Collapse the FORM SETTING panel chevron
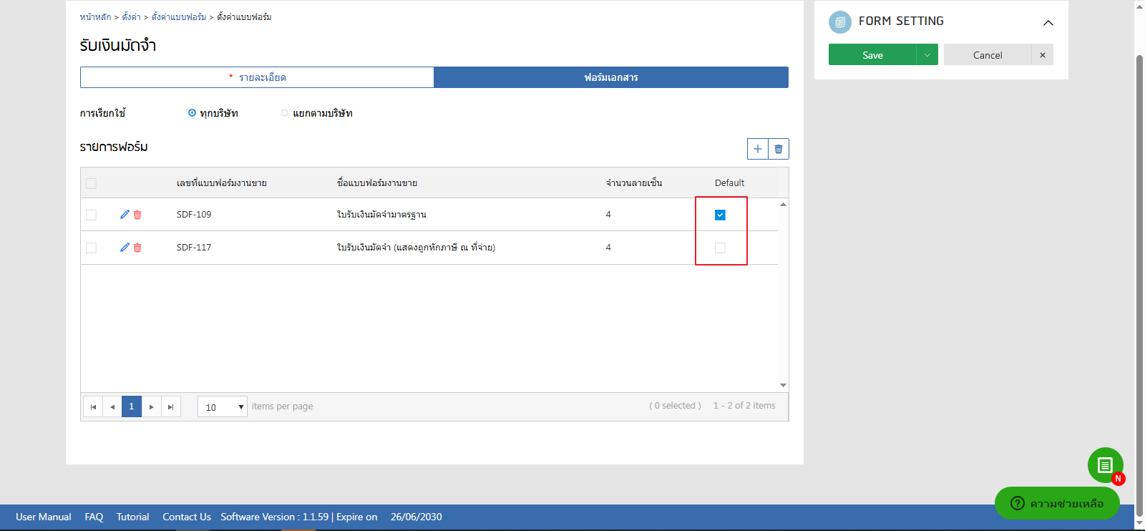The width and height of the screenshot is (1145, 531). tap(1048, 23)
